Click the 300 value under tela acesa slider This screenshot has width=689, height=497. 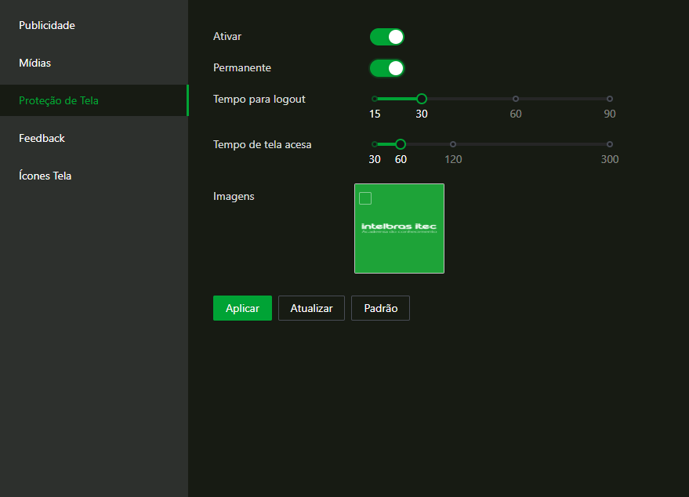pyautogui.click(x=610, y=159)
